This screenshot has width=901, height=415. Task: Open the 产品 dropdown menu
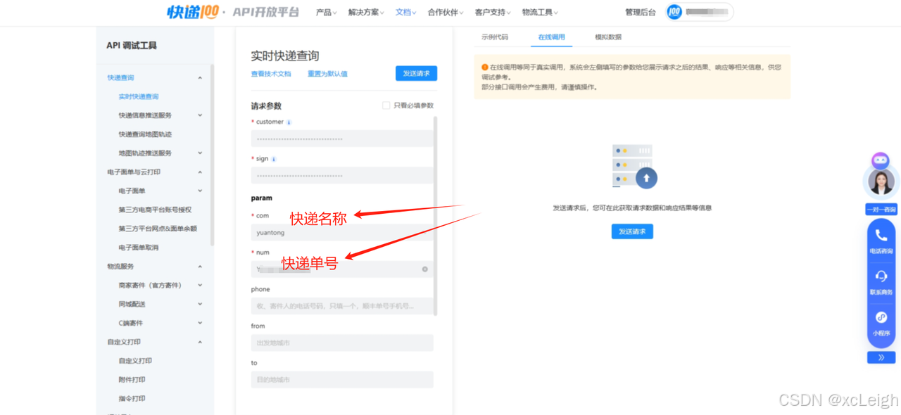(326, 12)
